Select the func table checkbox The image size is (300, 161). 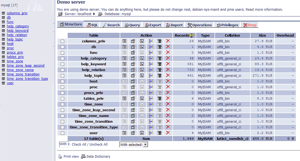point(62,53)
